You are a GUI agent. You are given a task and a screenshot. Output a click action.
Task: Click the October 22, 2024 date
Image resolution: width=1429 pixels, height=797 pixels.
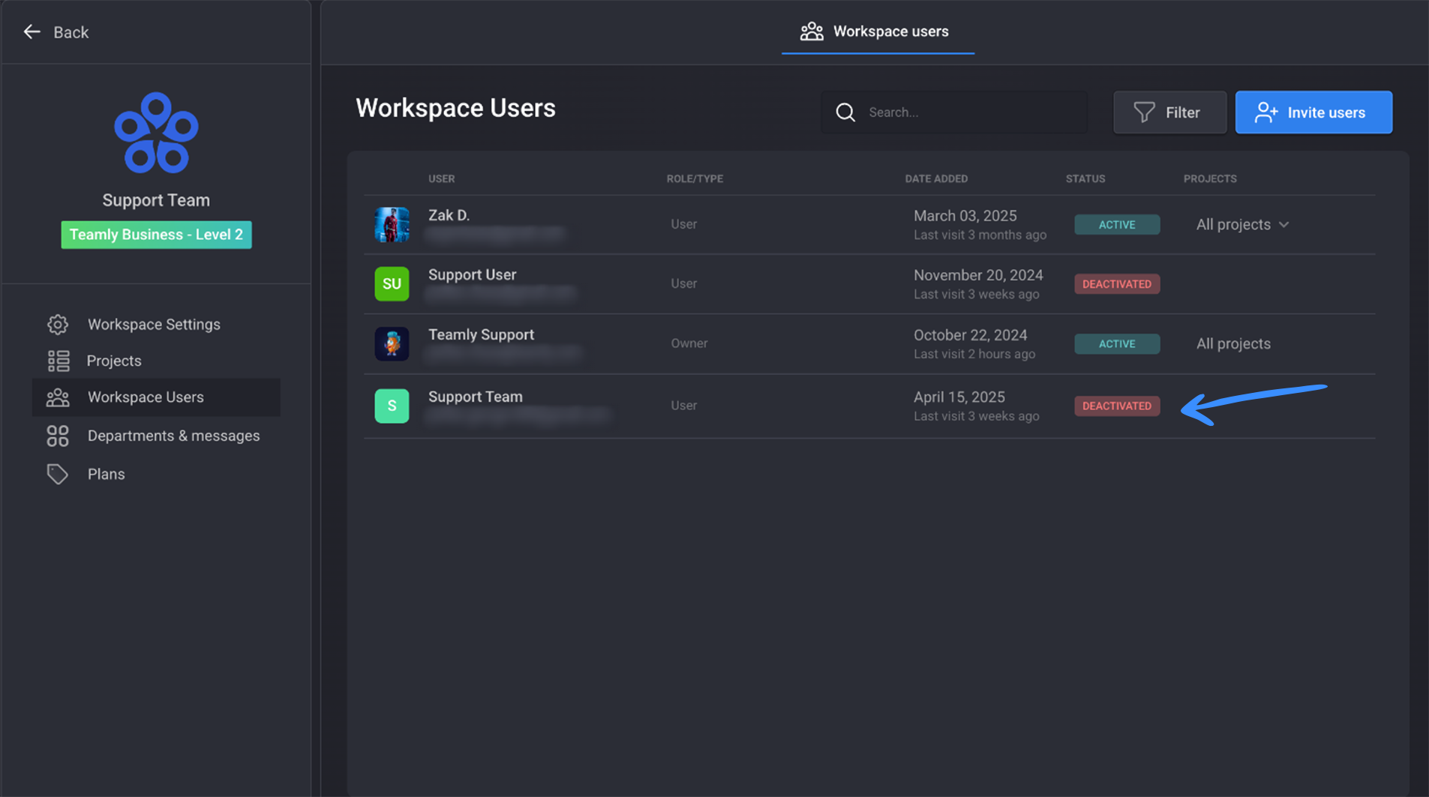point(970,335)
